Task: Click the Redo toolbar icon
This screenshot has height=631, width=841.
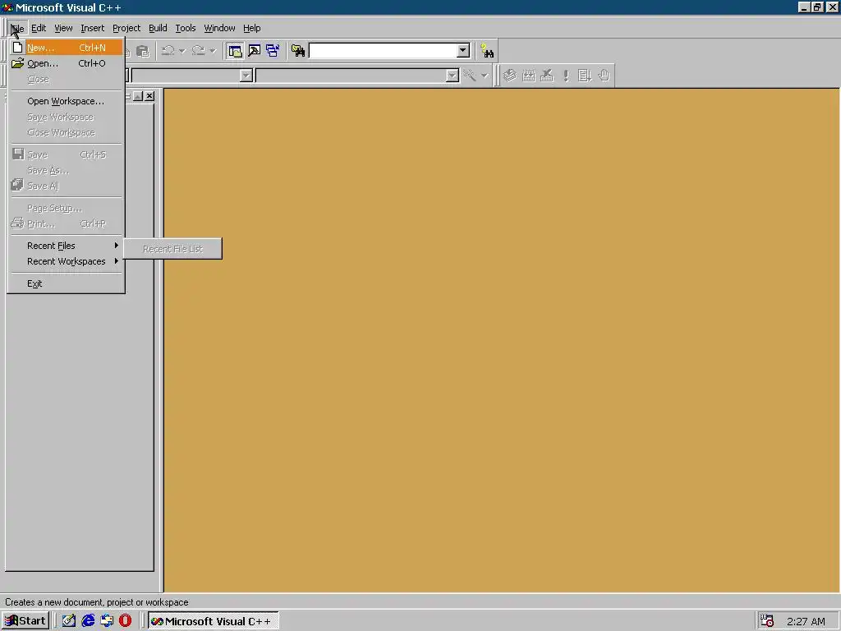Action: click(199, 51)
